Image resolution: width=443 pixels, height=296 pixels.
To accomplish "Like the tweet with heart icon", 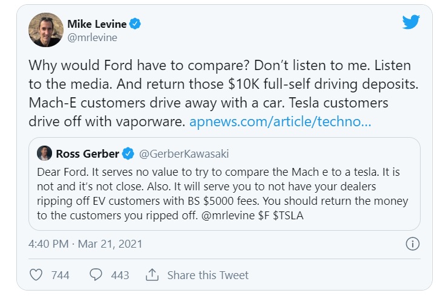I will [x=36, y=275].
